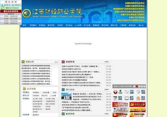Click the more link beside 财院新闻

107,62
